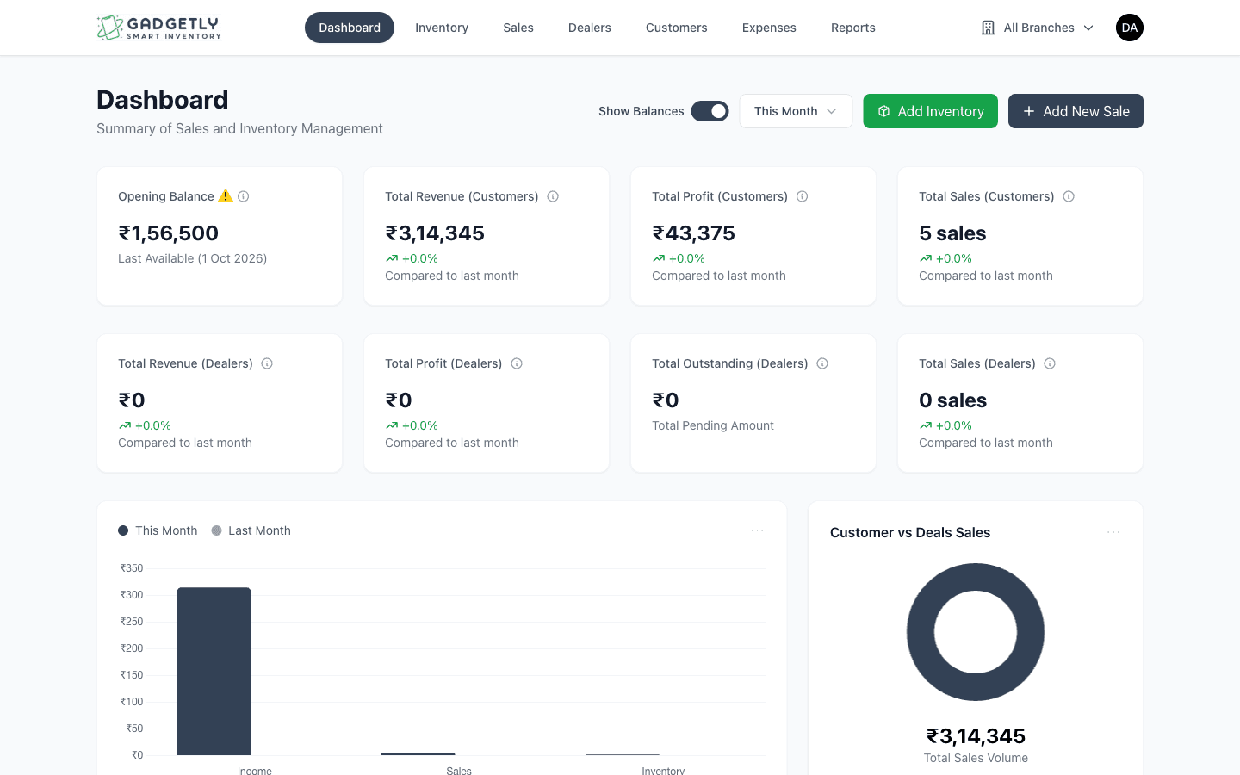The width and height of the screenshot is (1240, 775).
Task: Click the ₹43,375 total profit value
Action: point(694,233)
